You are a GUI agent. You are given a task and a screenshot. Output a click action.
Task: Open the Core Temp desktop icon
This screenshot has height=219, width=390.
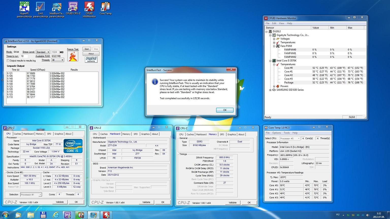(x=105, y=8)
